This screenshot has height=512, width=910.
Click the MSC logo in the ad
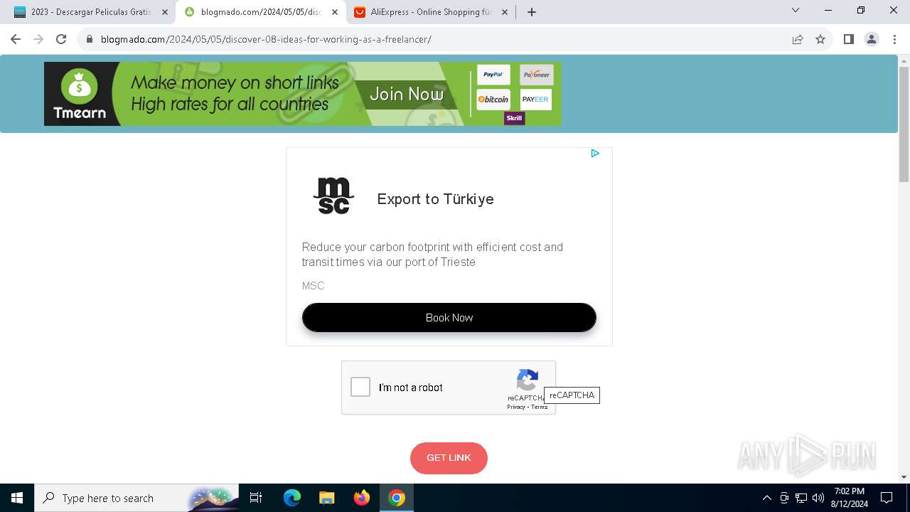[333, 197]
